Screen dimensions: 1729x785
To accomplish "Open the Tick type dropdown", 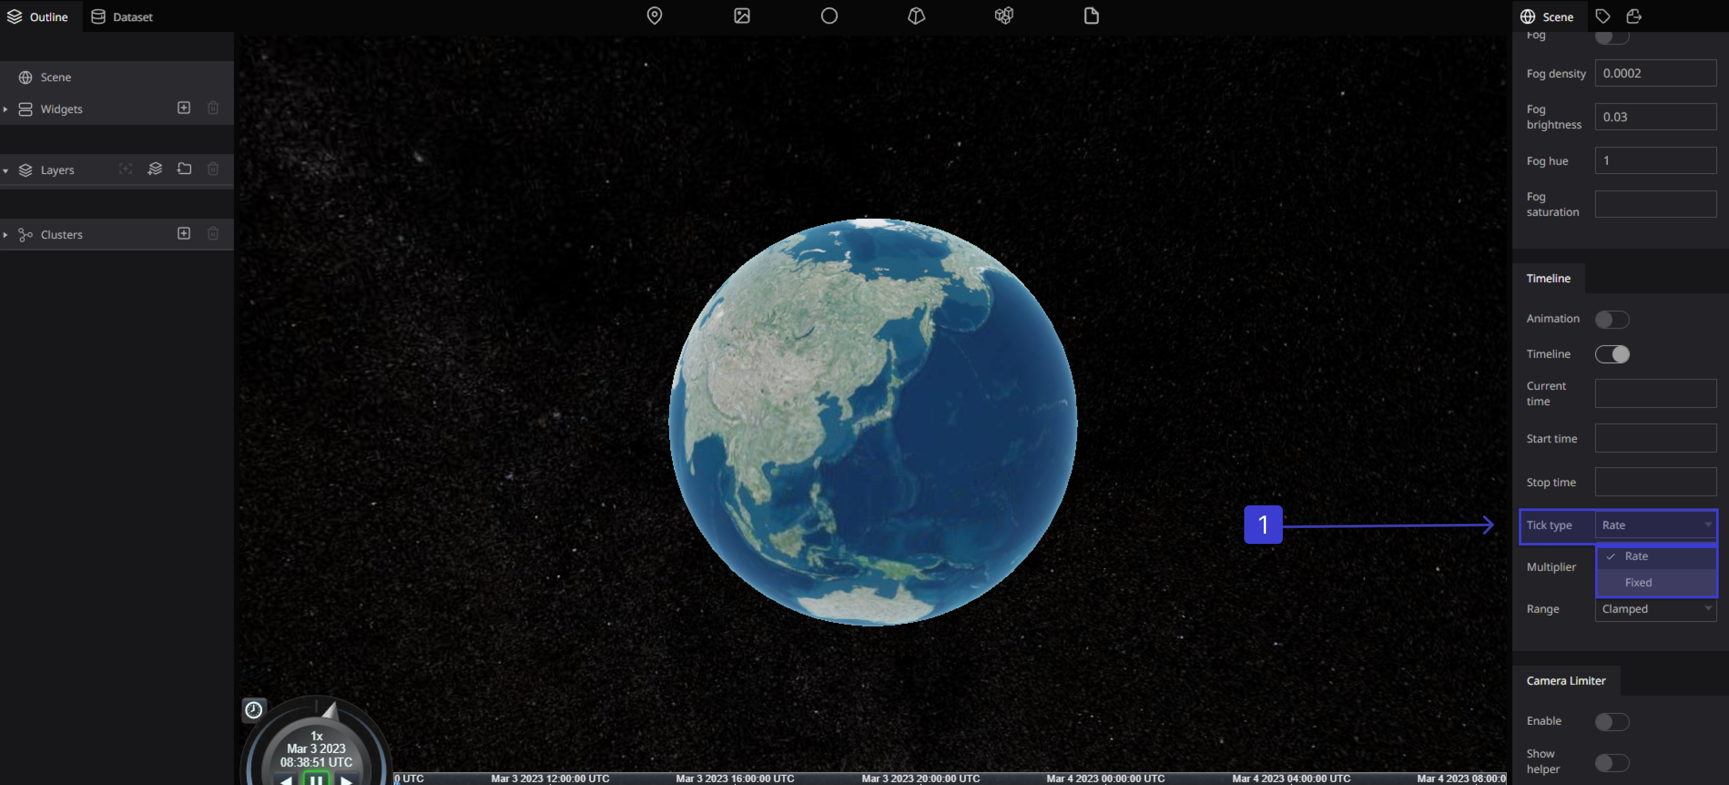I will [1655, 525].
